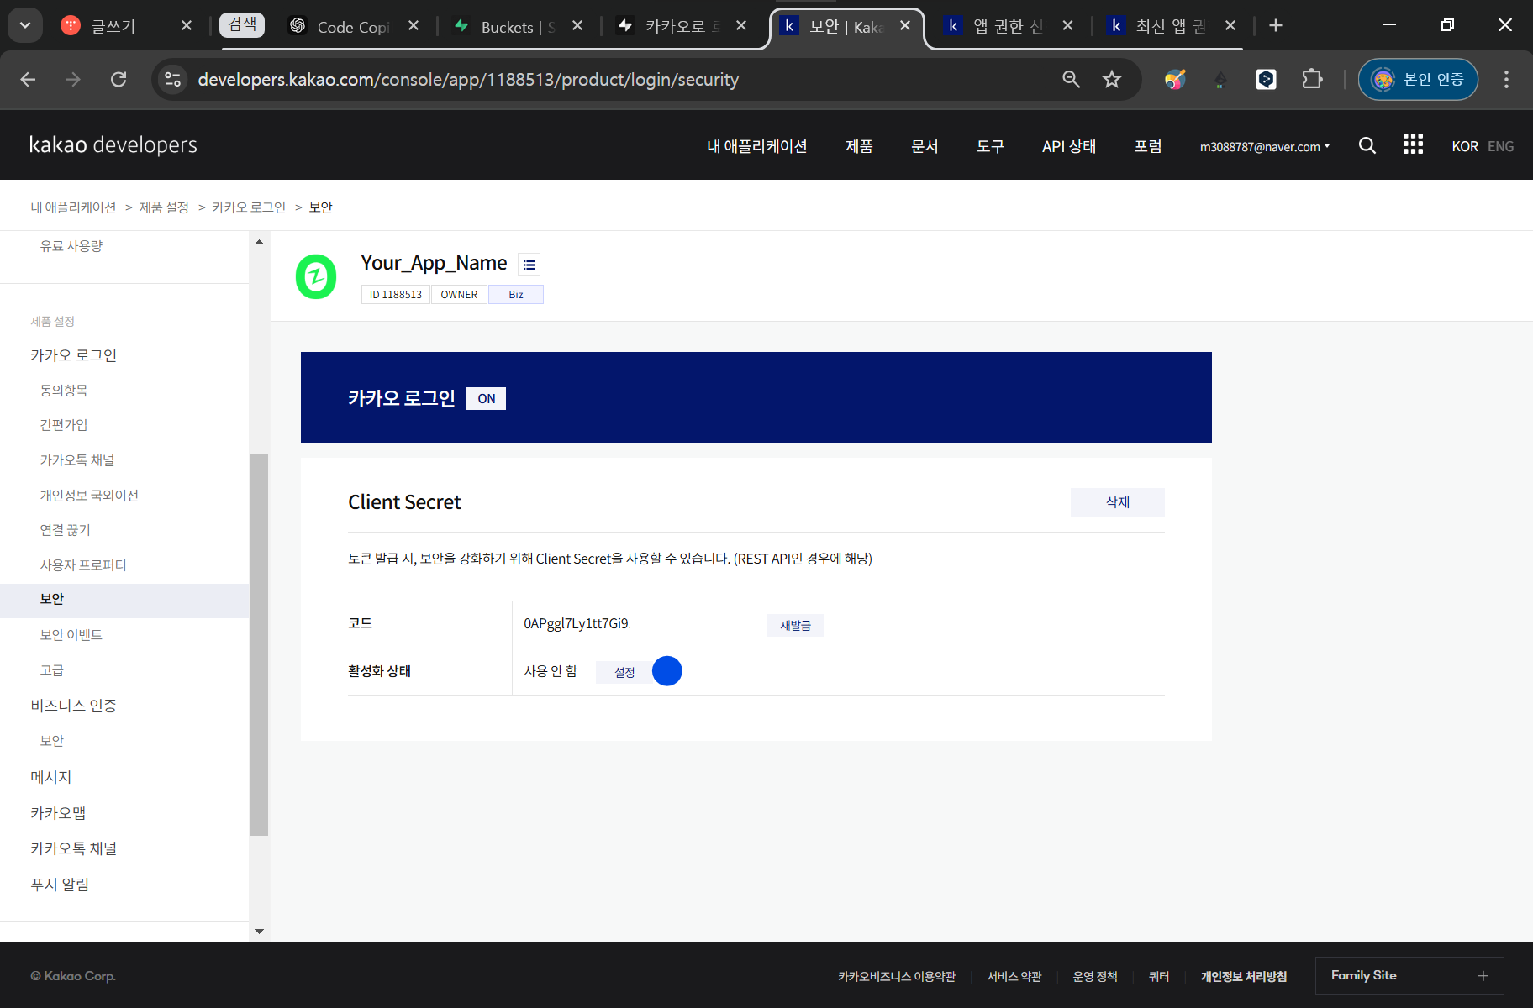The image size is (1533, 1008).
Task: Open the 도구 top navigation menu
Action: [x=990, y=146]
